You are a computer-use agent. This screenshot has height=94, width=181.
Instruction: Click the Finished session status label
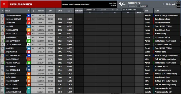coord(170,4)
